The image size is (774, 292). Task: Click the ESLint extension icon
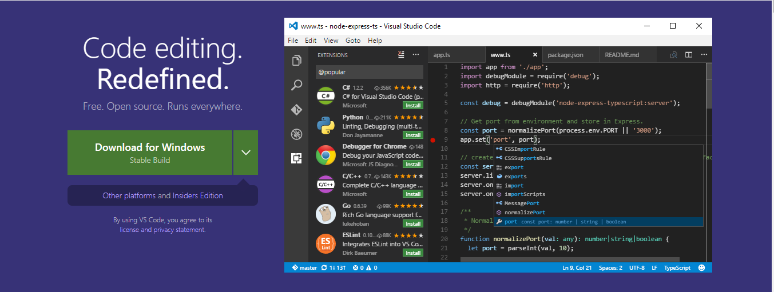(x=326, y=244)
